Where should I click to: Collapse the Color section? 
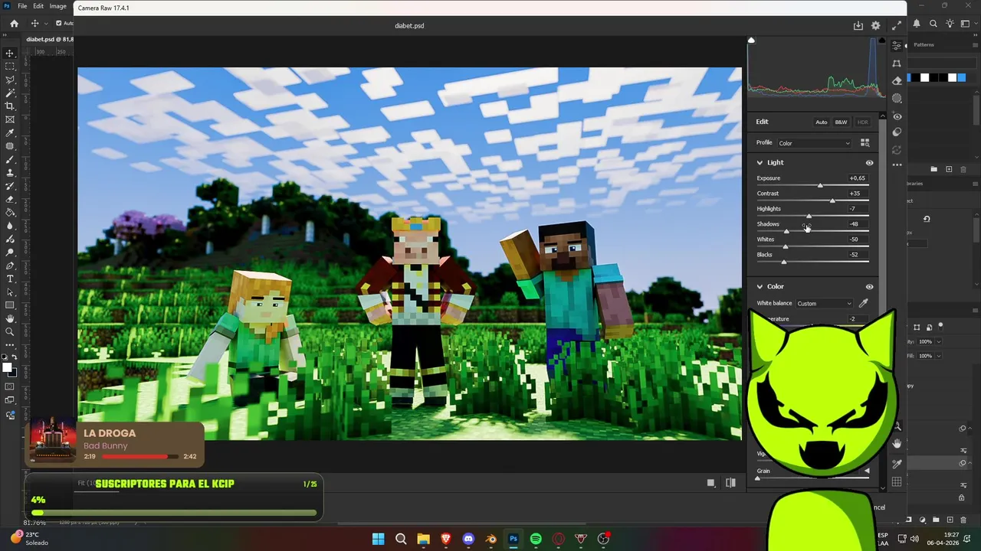click(760, 287)
